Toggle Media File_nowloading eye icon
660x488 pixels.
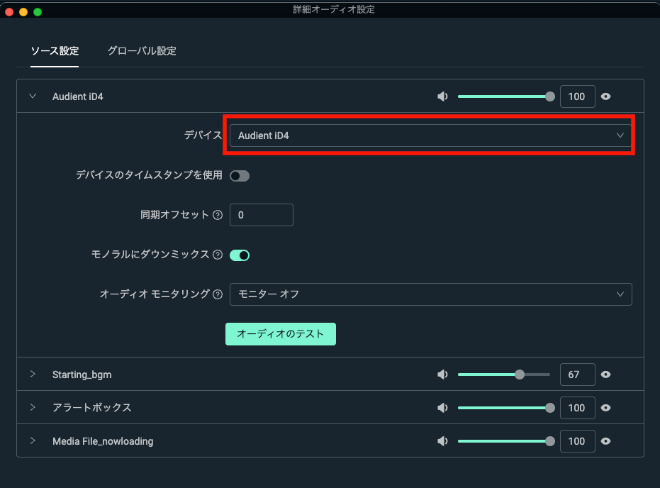(x=606, y=441)
